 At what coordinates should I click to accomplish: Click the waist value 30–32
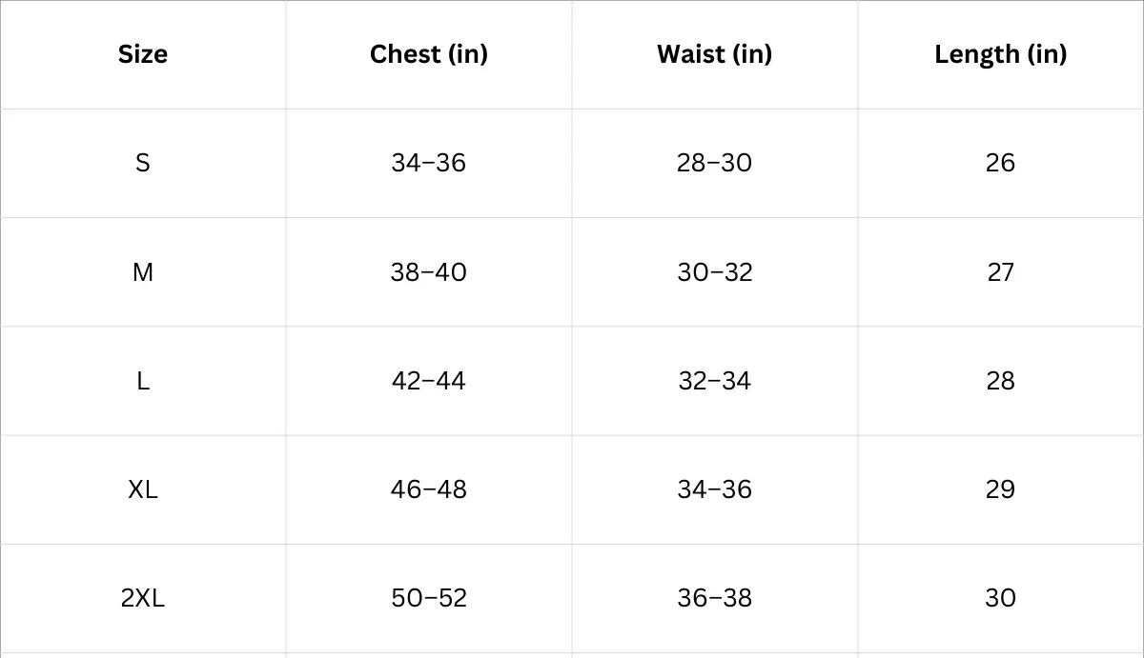(715, 272)
